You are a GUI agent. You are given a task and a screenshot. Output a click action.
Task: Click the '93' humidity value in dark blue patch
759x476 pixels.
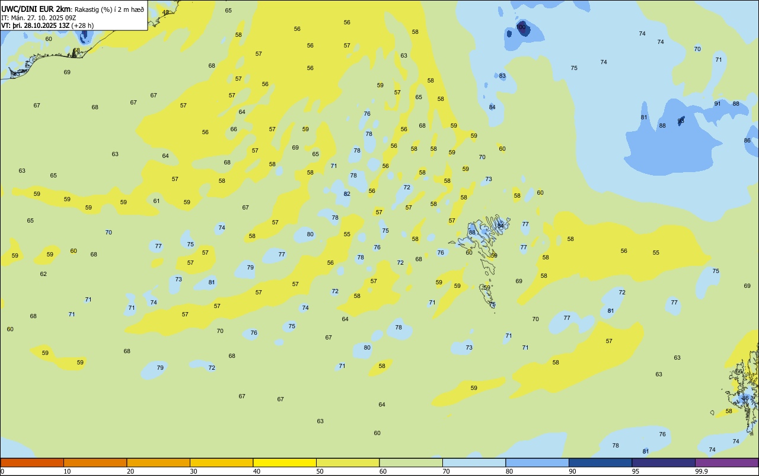coord(681,120)
